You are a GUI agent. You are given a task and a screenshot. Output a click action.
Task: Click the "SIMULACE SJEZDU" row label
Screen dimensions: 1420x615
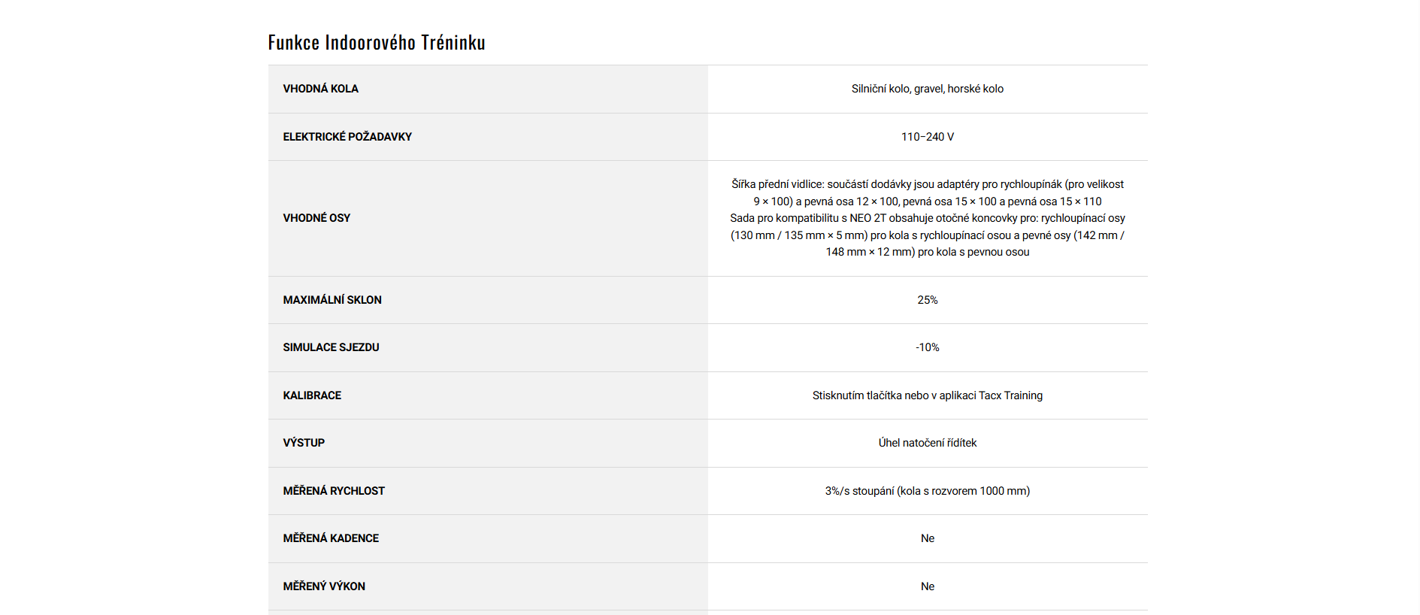coord(331,347)
